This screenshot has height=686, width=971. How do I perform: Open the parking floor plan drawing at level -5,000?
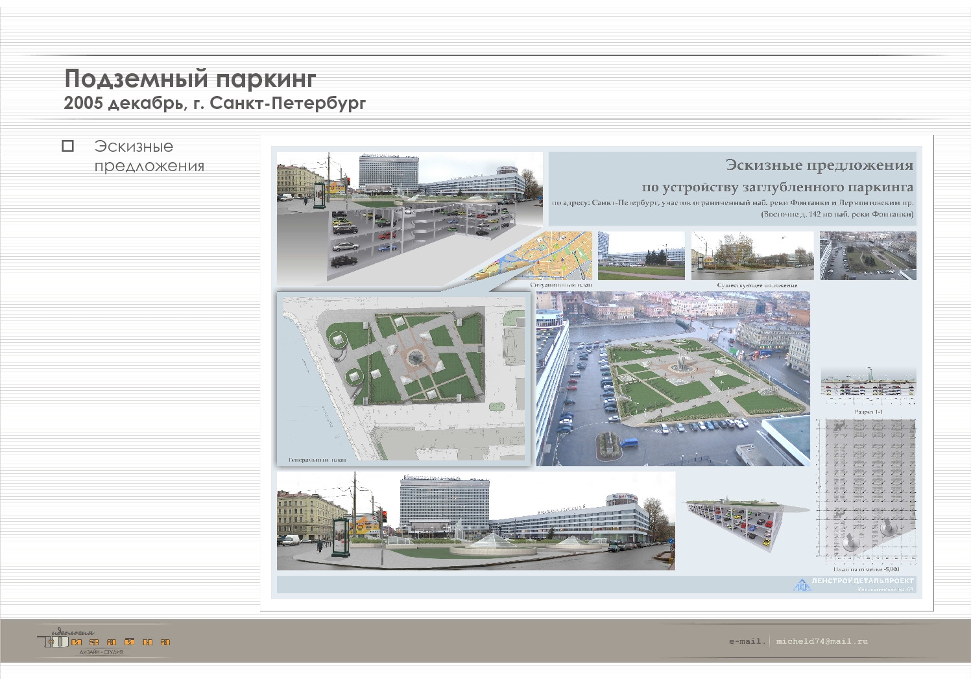point(867,491)
